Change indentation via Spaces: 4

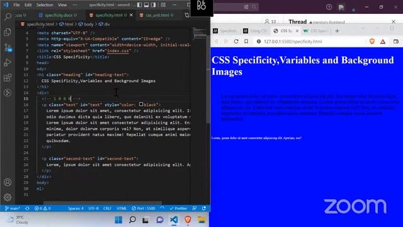(x=76, y=209)
